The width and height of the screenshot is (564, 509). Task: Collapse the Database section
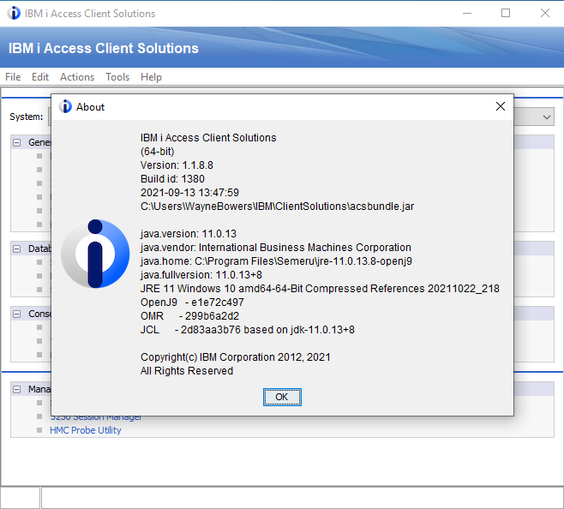17,249
